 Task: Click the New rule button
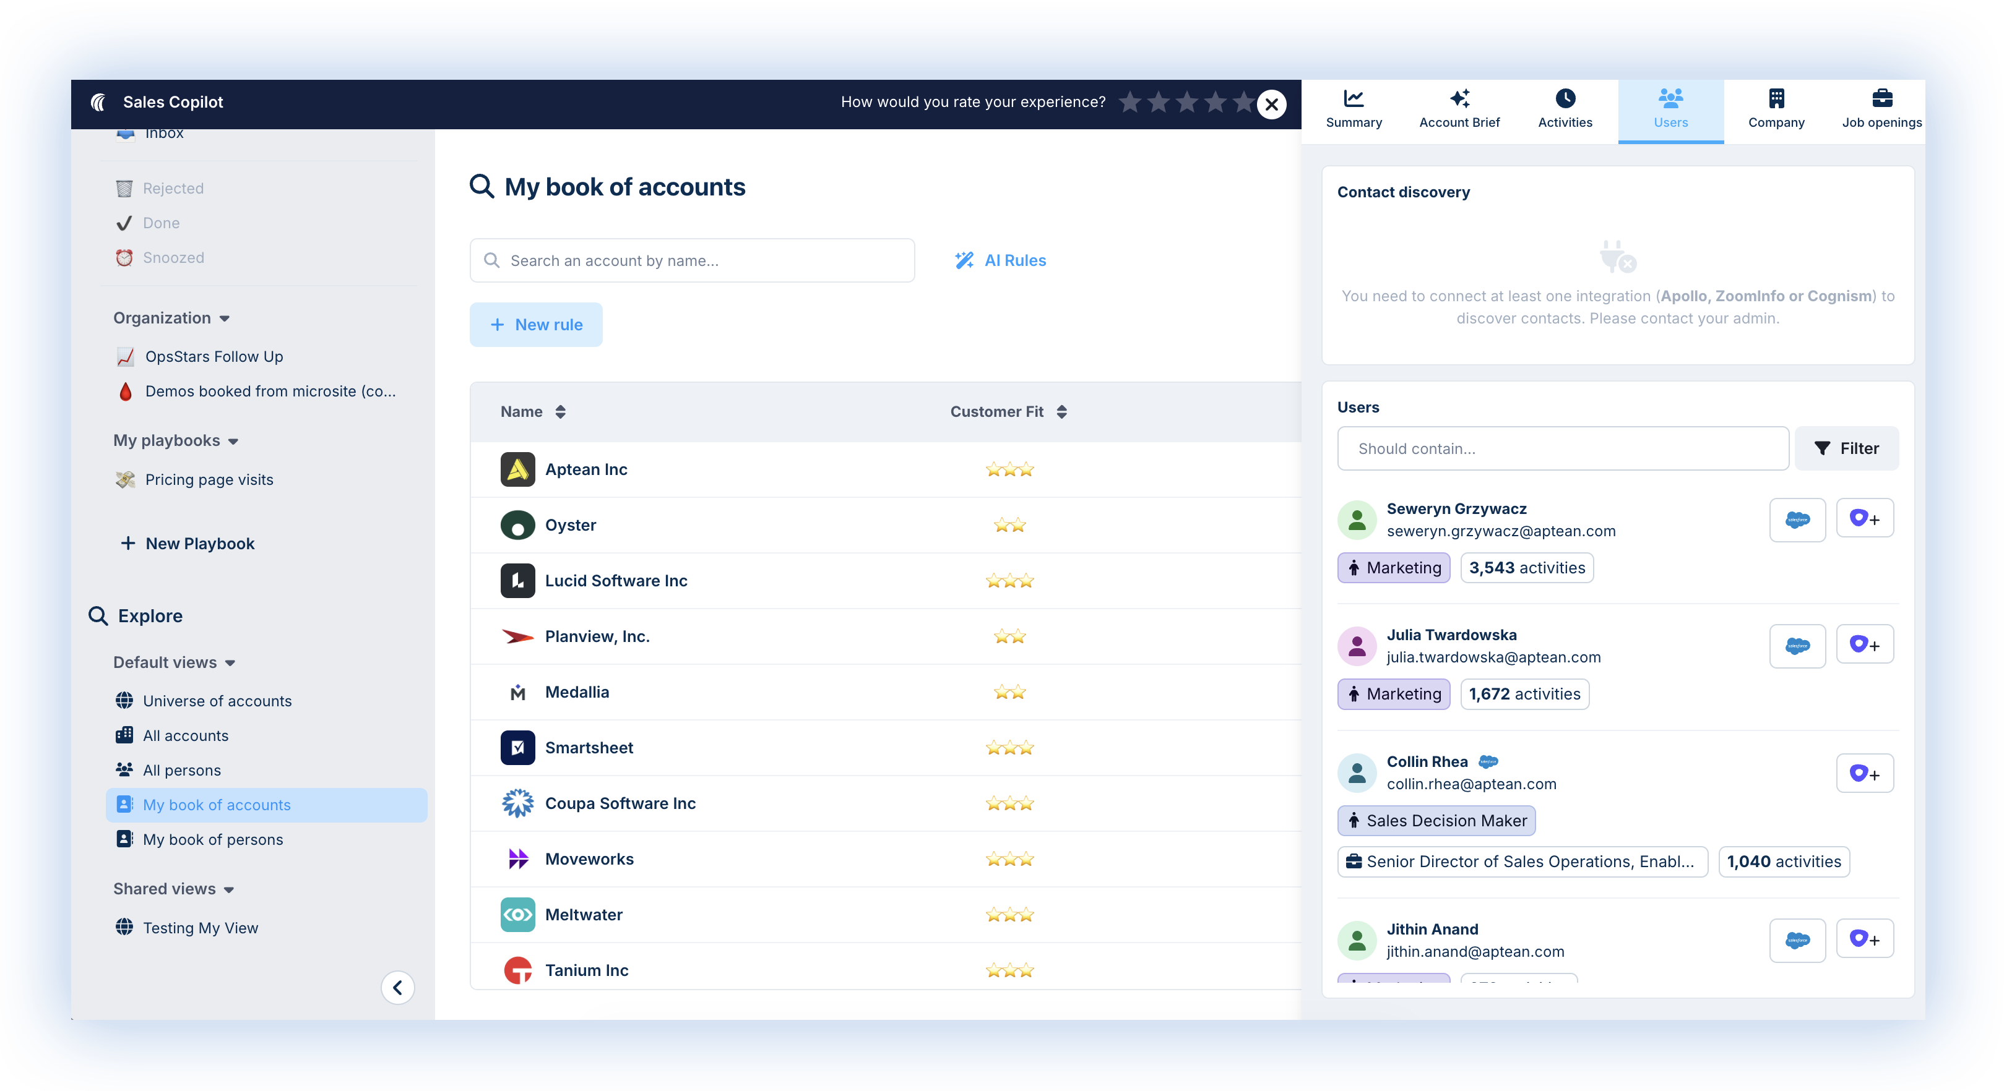tap(535, 325)
